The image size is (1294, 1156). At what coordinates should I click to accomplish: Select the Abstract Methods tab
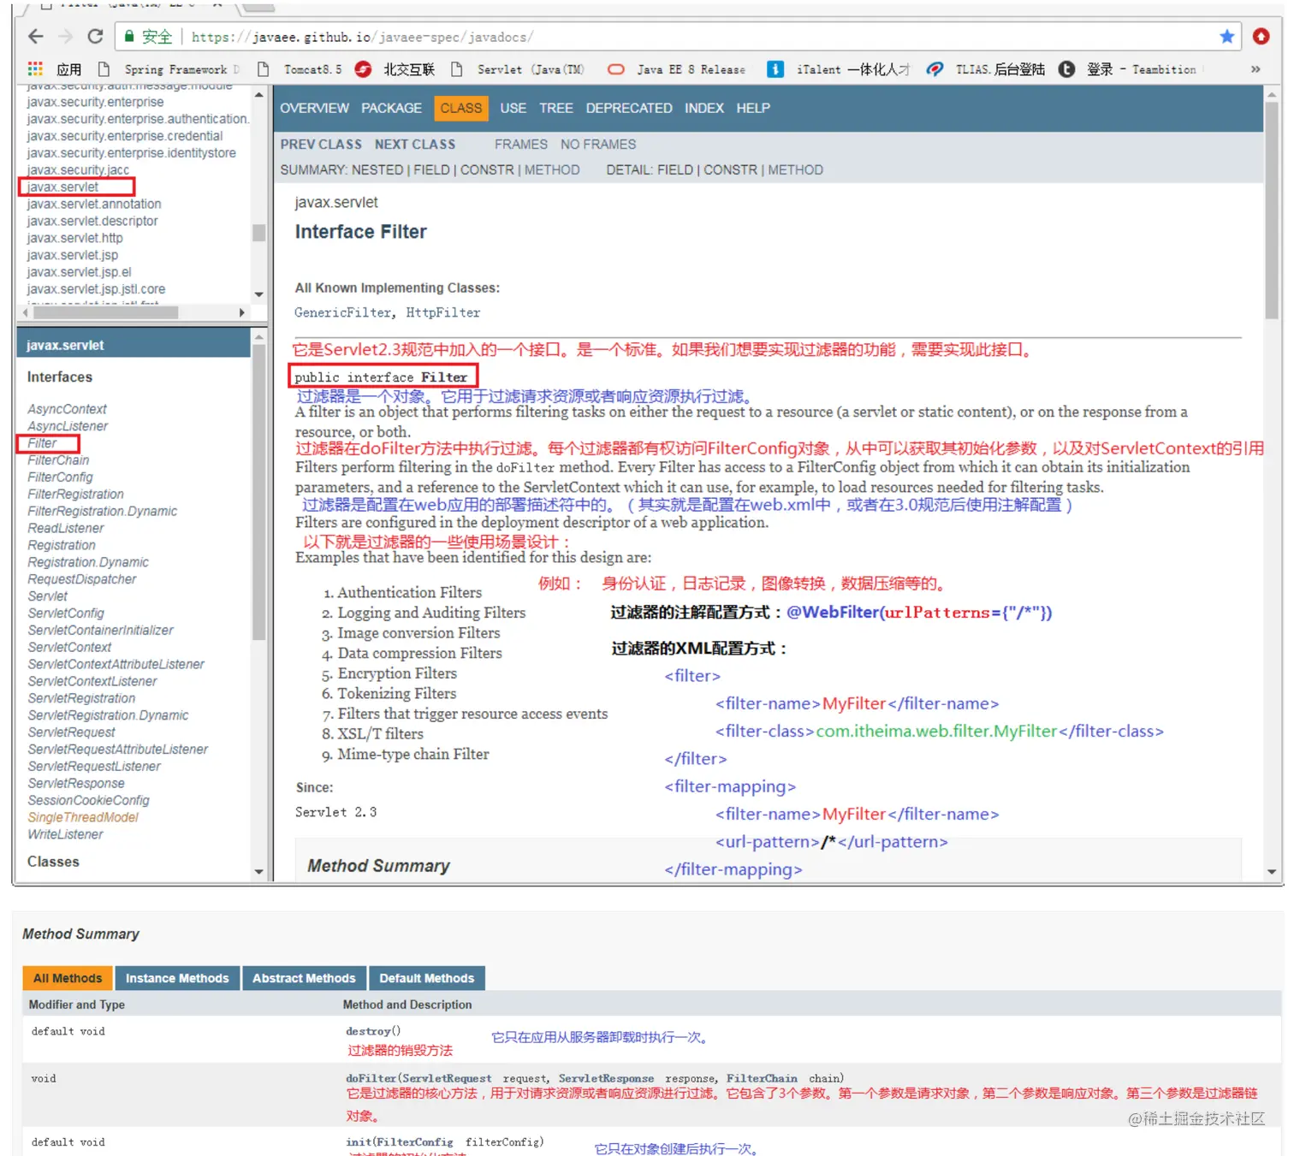(x=304, y=978)
